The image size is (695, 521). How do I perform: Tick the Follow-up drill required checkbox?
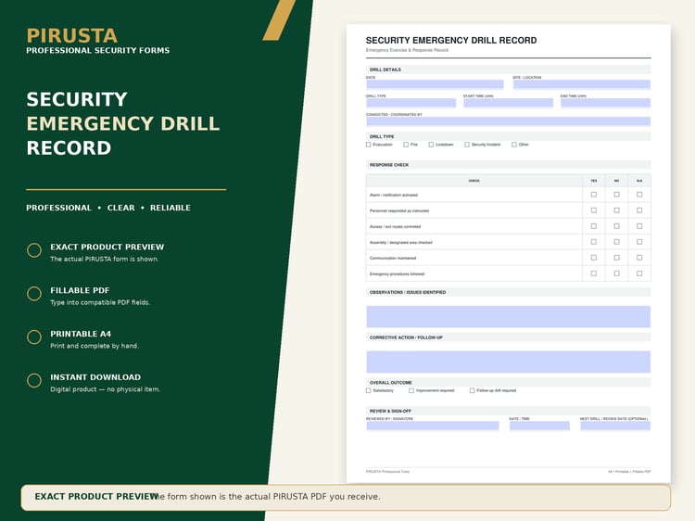coord(472,390)
